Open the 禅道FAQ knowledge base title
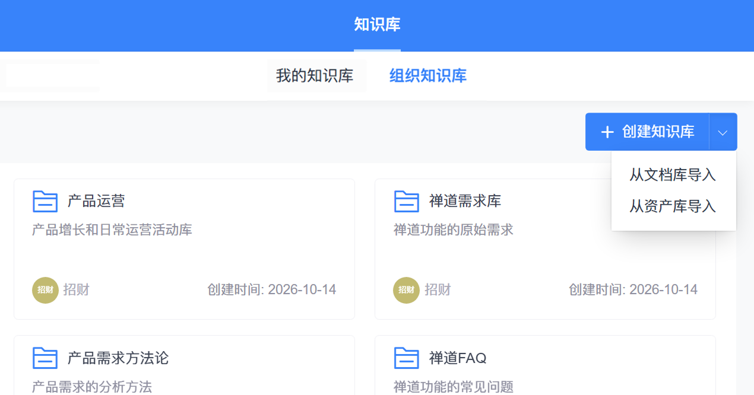 (x=458, y=358)
